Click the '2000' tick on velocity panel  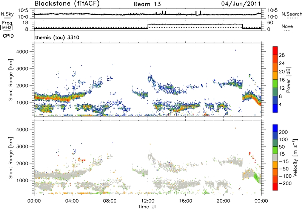[x=22, y=163]
